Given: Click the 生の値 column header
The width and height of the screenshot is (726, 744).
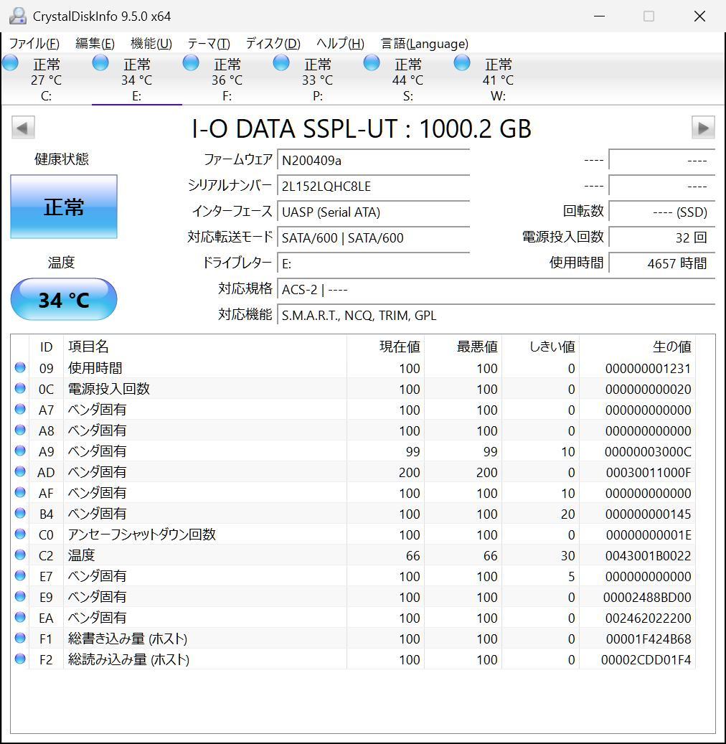Looking at the screenshot, I should point(637,347).
